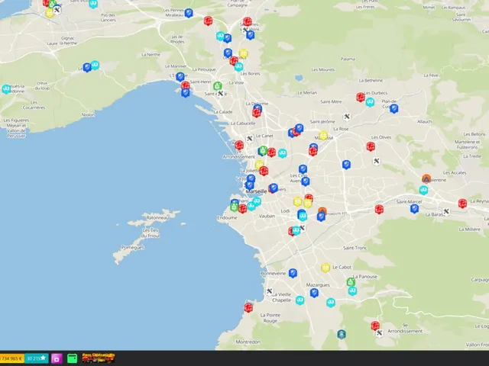Click the yellow marker beside Le Cabot
Image resolution: width=489 pixels, height=366 pixels.
(325, 268)
